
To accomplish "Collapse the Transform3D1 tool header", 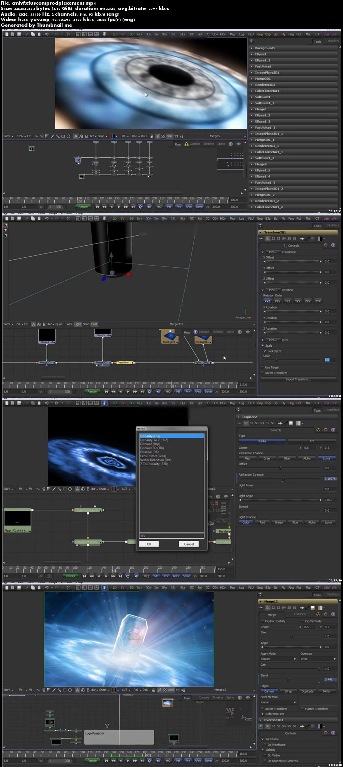I will [260, 232].
